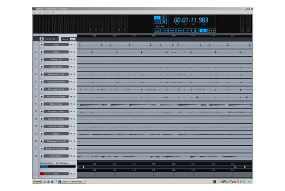Click the Capture taskbar button
Image resolution: width=285 pixels, height=191 pixels.
coord(71,181)
